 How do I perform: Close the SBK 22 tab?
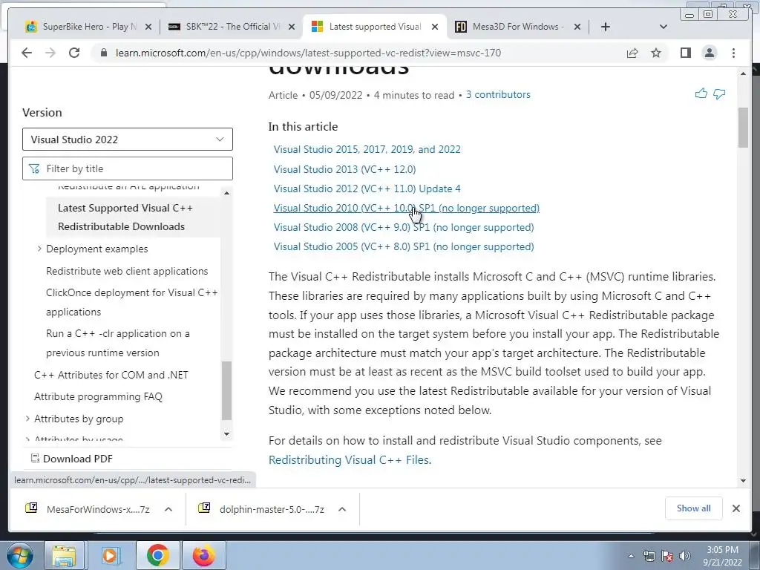[291, 27]
